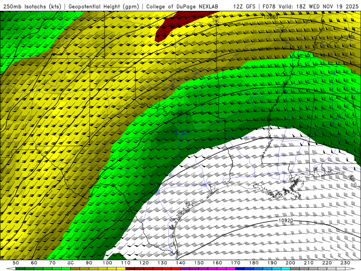Click the 70 value on the color scale

[52, 263]
